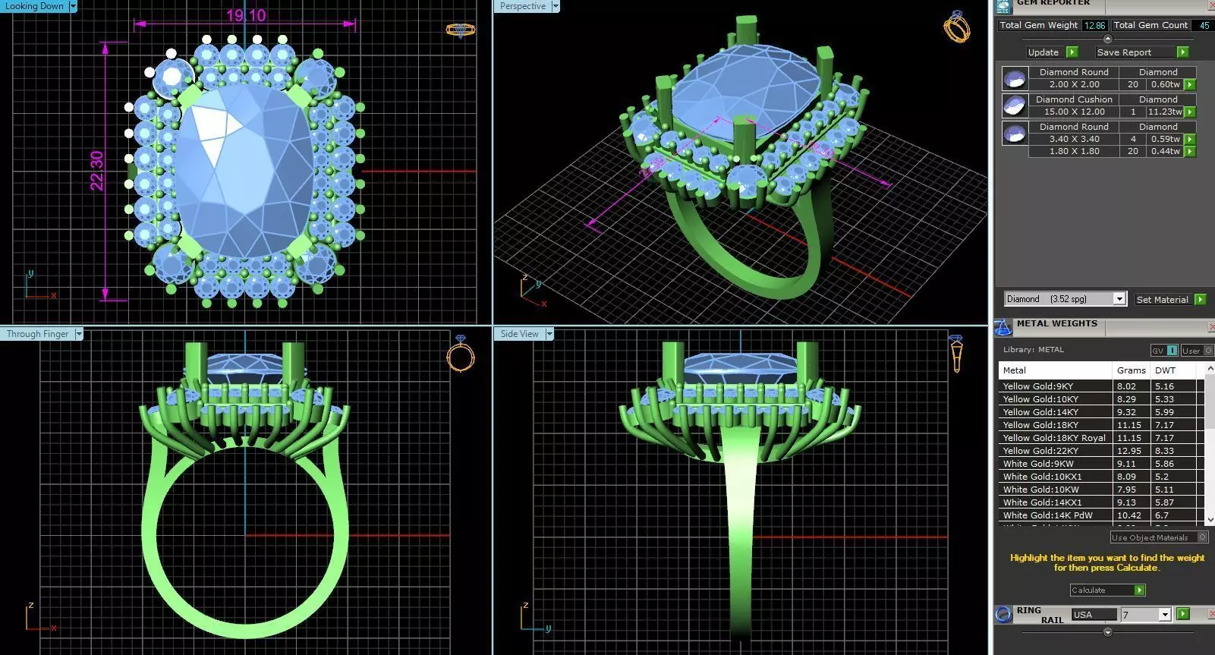This screenshot has width=1215, height=655.
Task: Click Side View viewport ring icon
Action: [956, 353]
